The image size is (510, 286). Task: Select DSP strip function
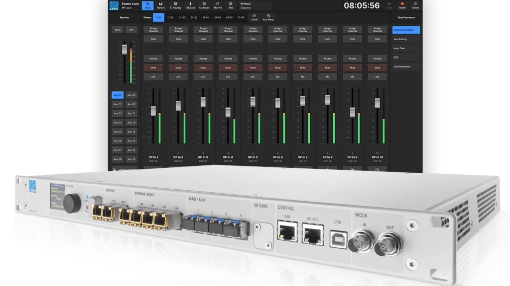406,58
